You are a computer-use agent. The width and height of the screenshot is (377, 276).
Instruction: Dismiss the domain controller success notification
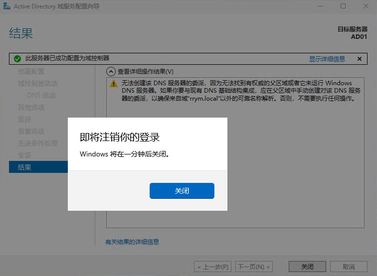click(359, 59)
